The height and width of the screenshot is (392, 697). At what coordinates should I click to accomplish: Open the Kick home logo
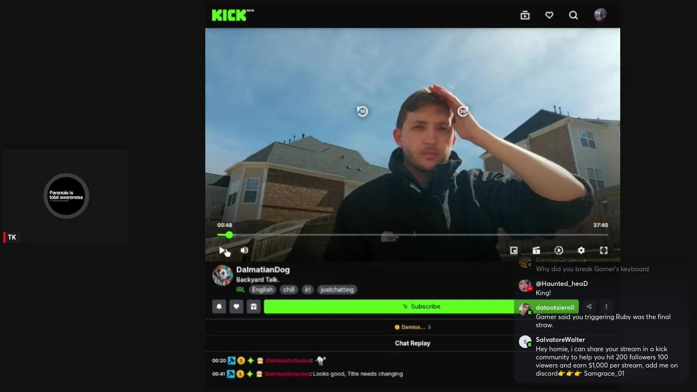pos(233,15)
